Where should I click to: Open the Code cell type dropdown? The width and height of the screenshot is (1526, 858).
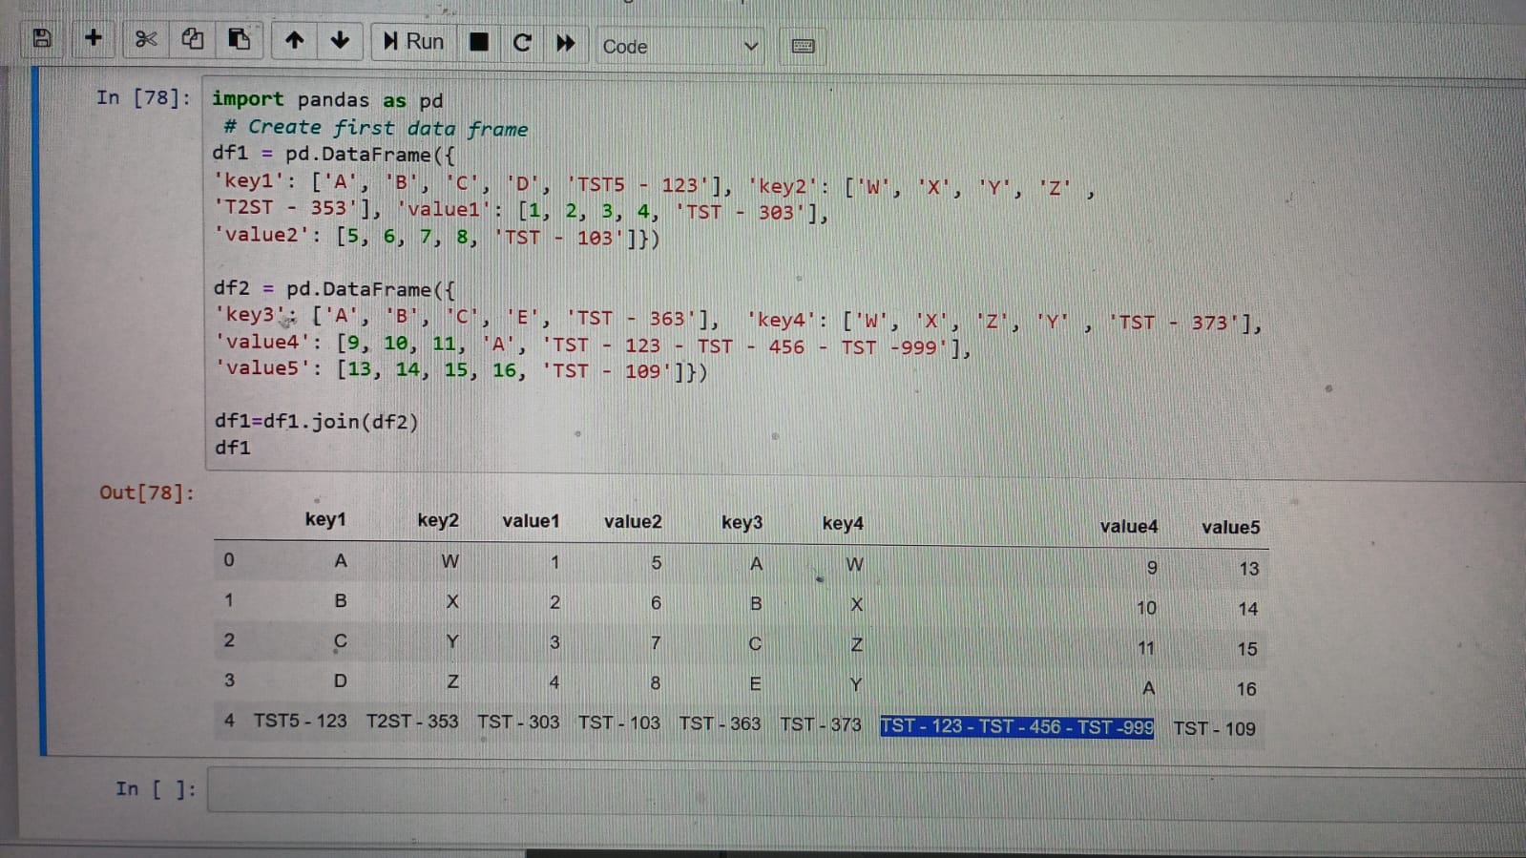(x=679, y=46)
